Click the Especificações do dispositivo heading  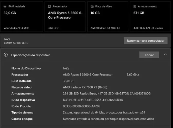31,55
